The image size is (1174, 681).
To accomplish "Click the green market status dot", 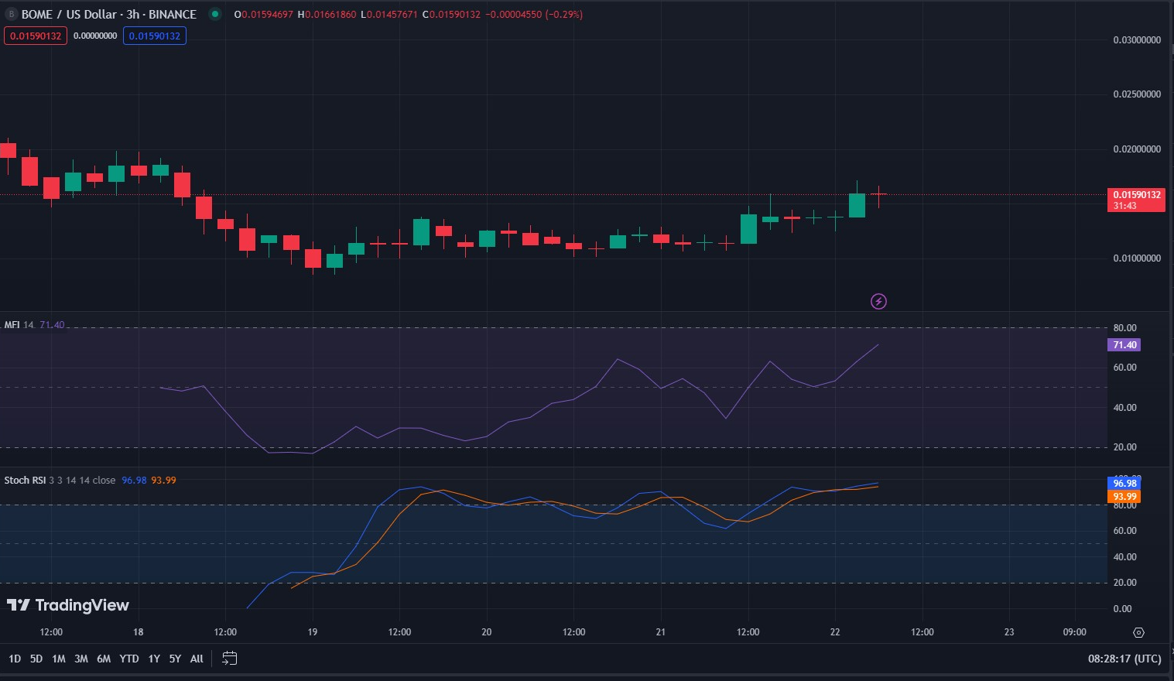I will 215,14.
